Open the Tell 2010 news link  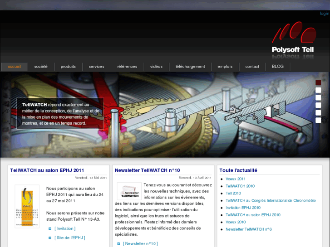point(233,193)
